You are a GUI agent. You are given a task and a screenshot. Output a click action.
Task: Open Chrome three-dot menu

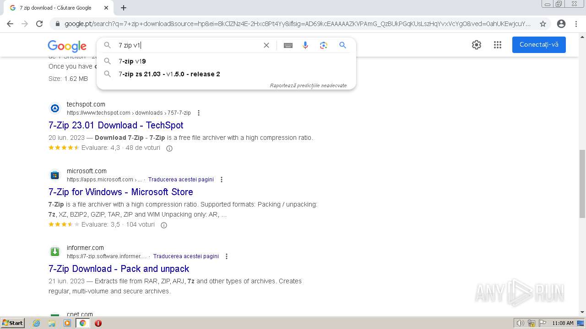(x=576, y=24)
